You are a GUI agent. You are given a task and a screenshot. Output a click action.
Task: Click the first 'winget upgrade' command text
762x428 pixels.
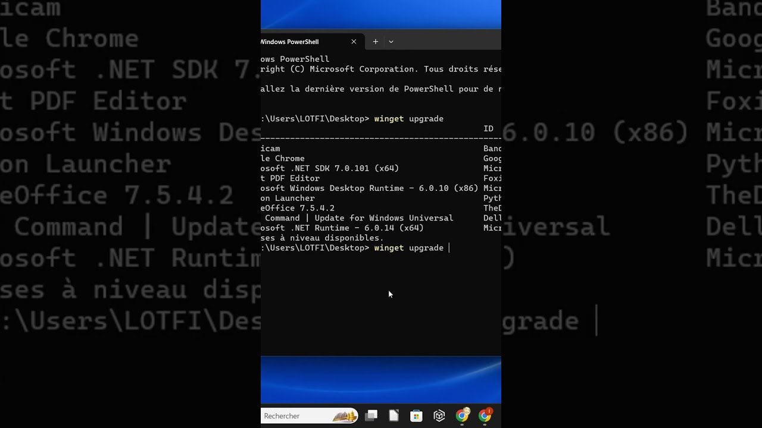click(408, 119)
